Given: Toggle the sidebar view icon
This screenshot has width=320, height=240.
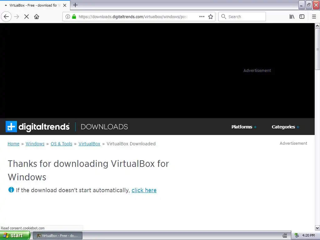Looking at the screenshot, I should click(302, 17).
